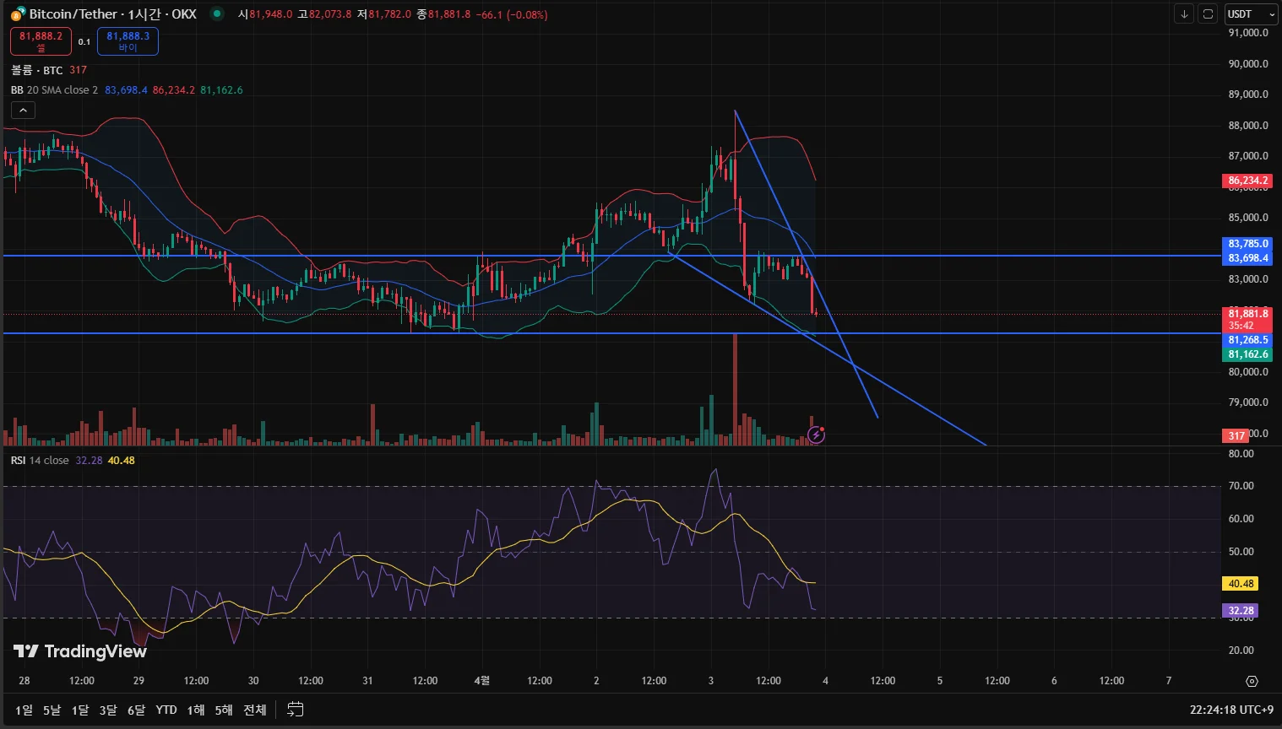Viewport: 1282px width, 729px height.
Task: Click the yellow 40.48 RSI MA label
Action: 1241,584
